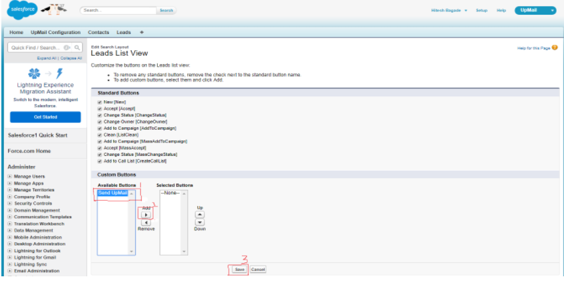Expand Domain Management in sidebar
The height and width of the screenshot is (285, 564).
click(x=10, y=211)
